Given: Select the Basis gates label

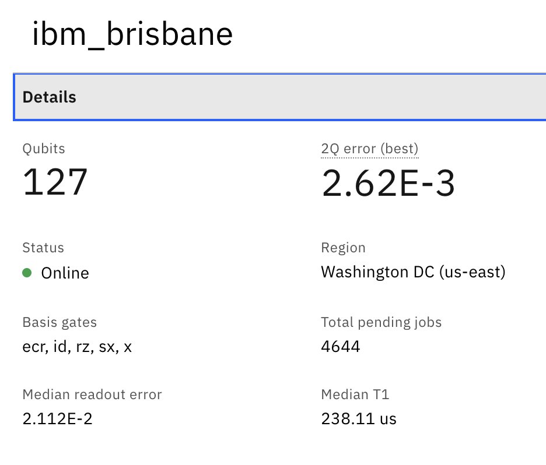Looking at the screenshot, I should click(60, 322).
